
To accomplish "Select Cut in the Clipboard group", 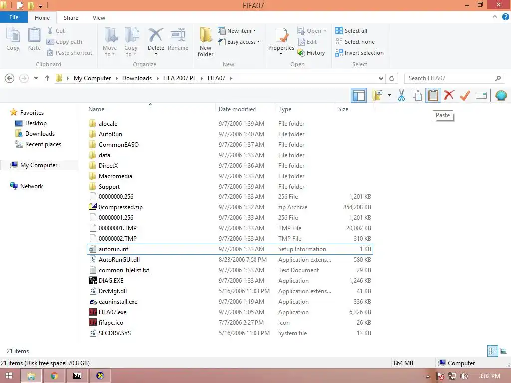I will pyautogui.click(x=56, y=31).
